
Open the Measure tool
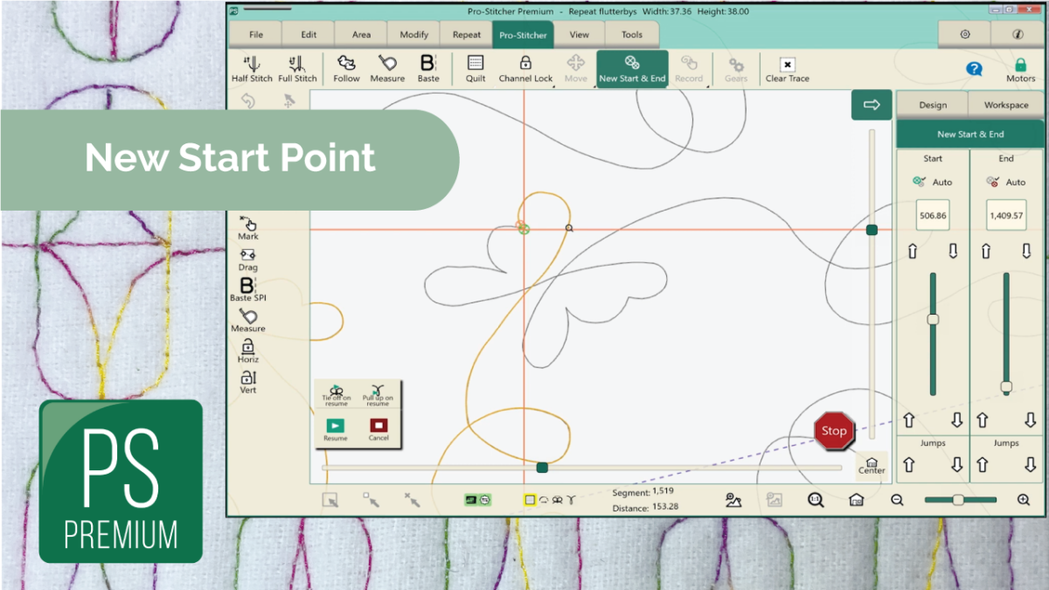click(387, 68)
